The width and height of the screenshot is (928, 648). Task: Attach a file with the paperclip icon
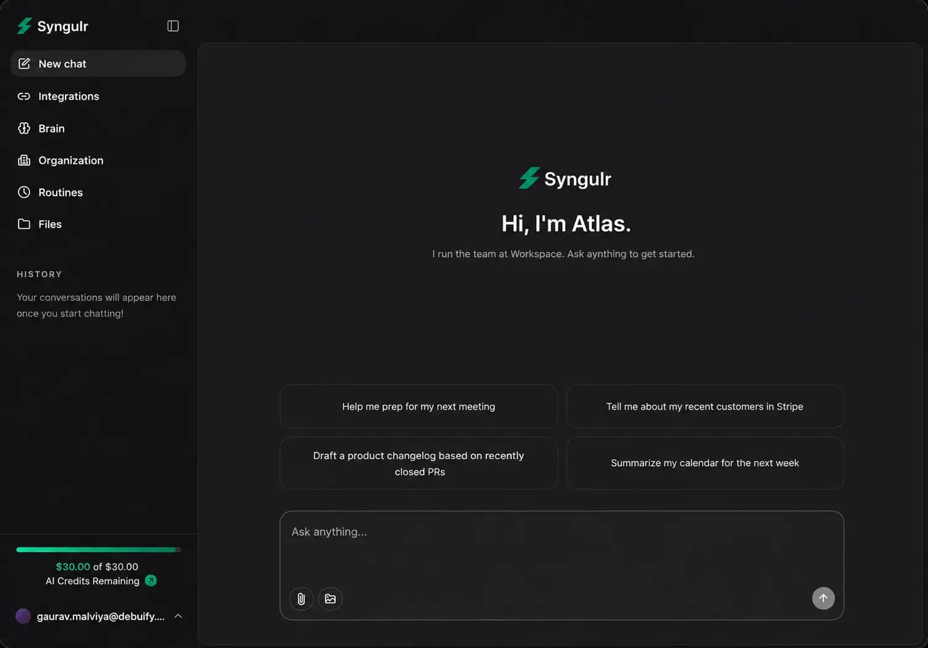coord(301,599)
